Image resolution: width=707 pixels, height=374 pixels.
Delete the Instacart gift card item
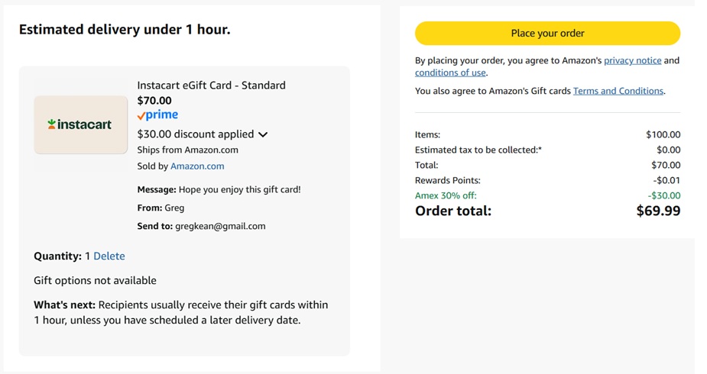(109, 256)
